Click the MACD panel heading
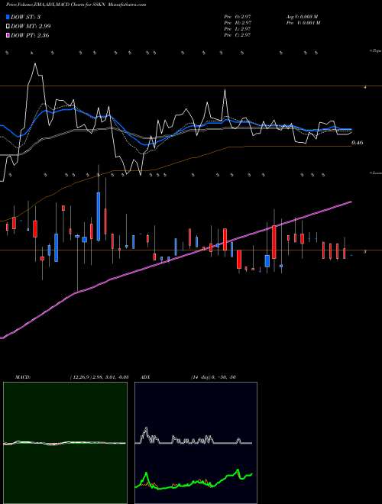382x504 pixels. click(23, 377)
